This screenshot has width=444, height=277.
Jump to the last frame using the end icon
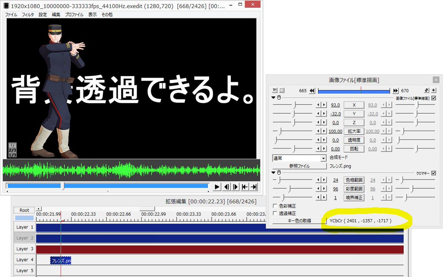click(x=253, y=187)
